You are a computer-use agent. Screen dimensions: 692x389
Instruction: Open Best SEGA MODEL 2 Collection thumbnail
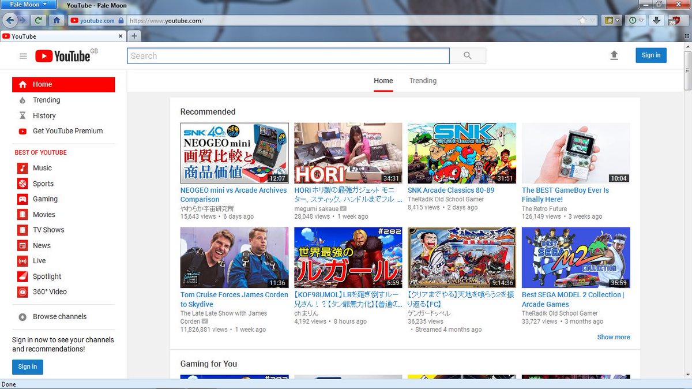click(576, 257)
